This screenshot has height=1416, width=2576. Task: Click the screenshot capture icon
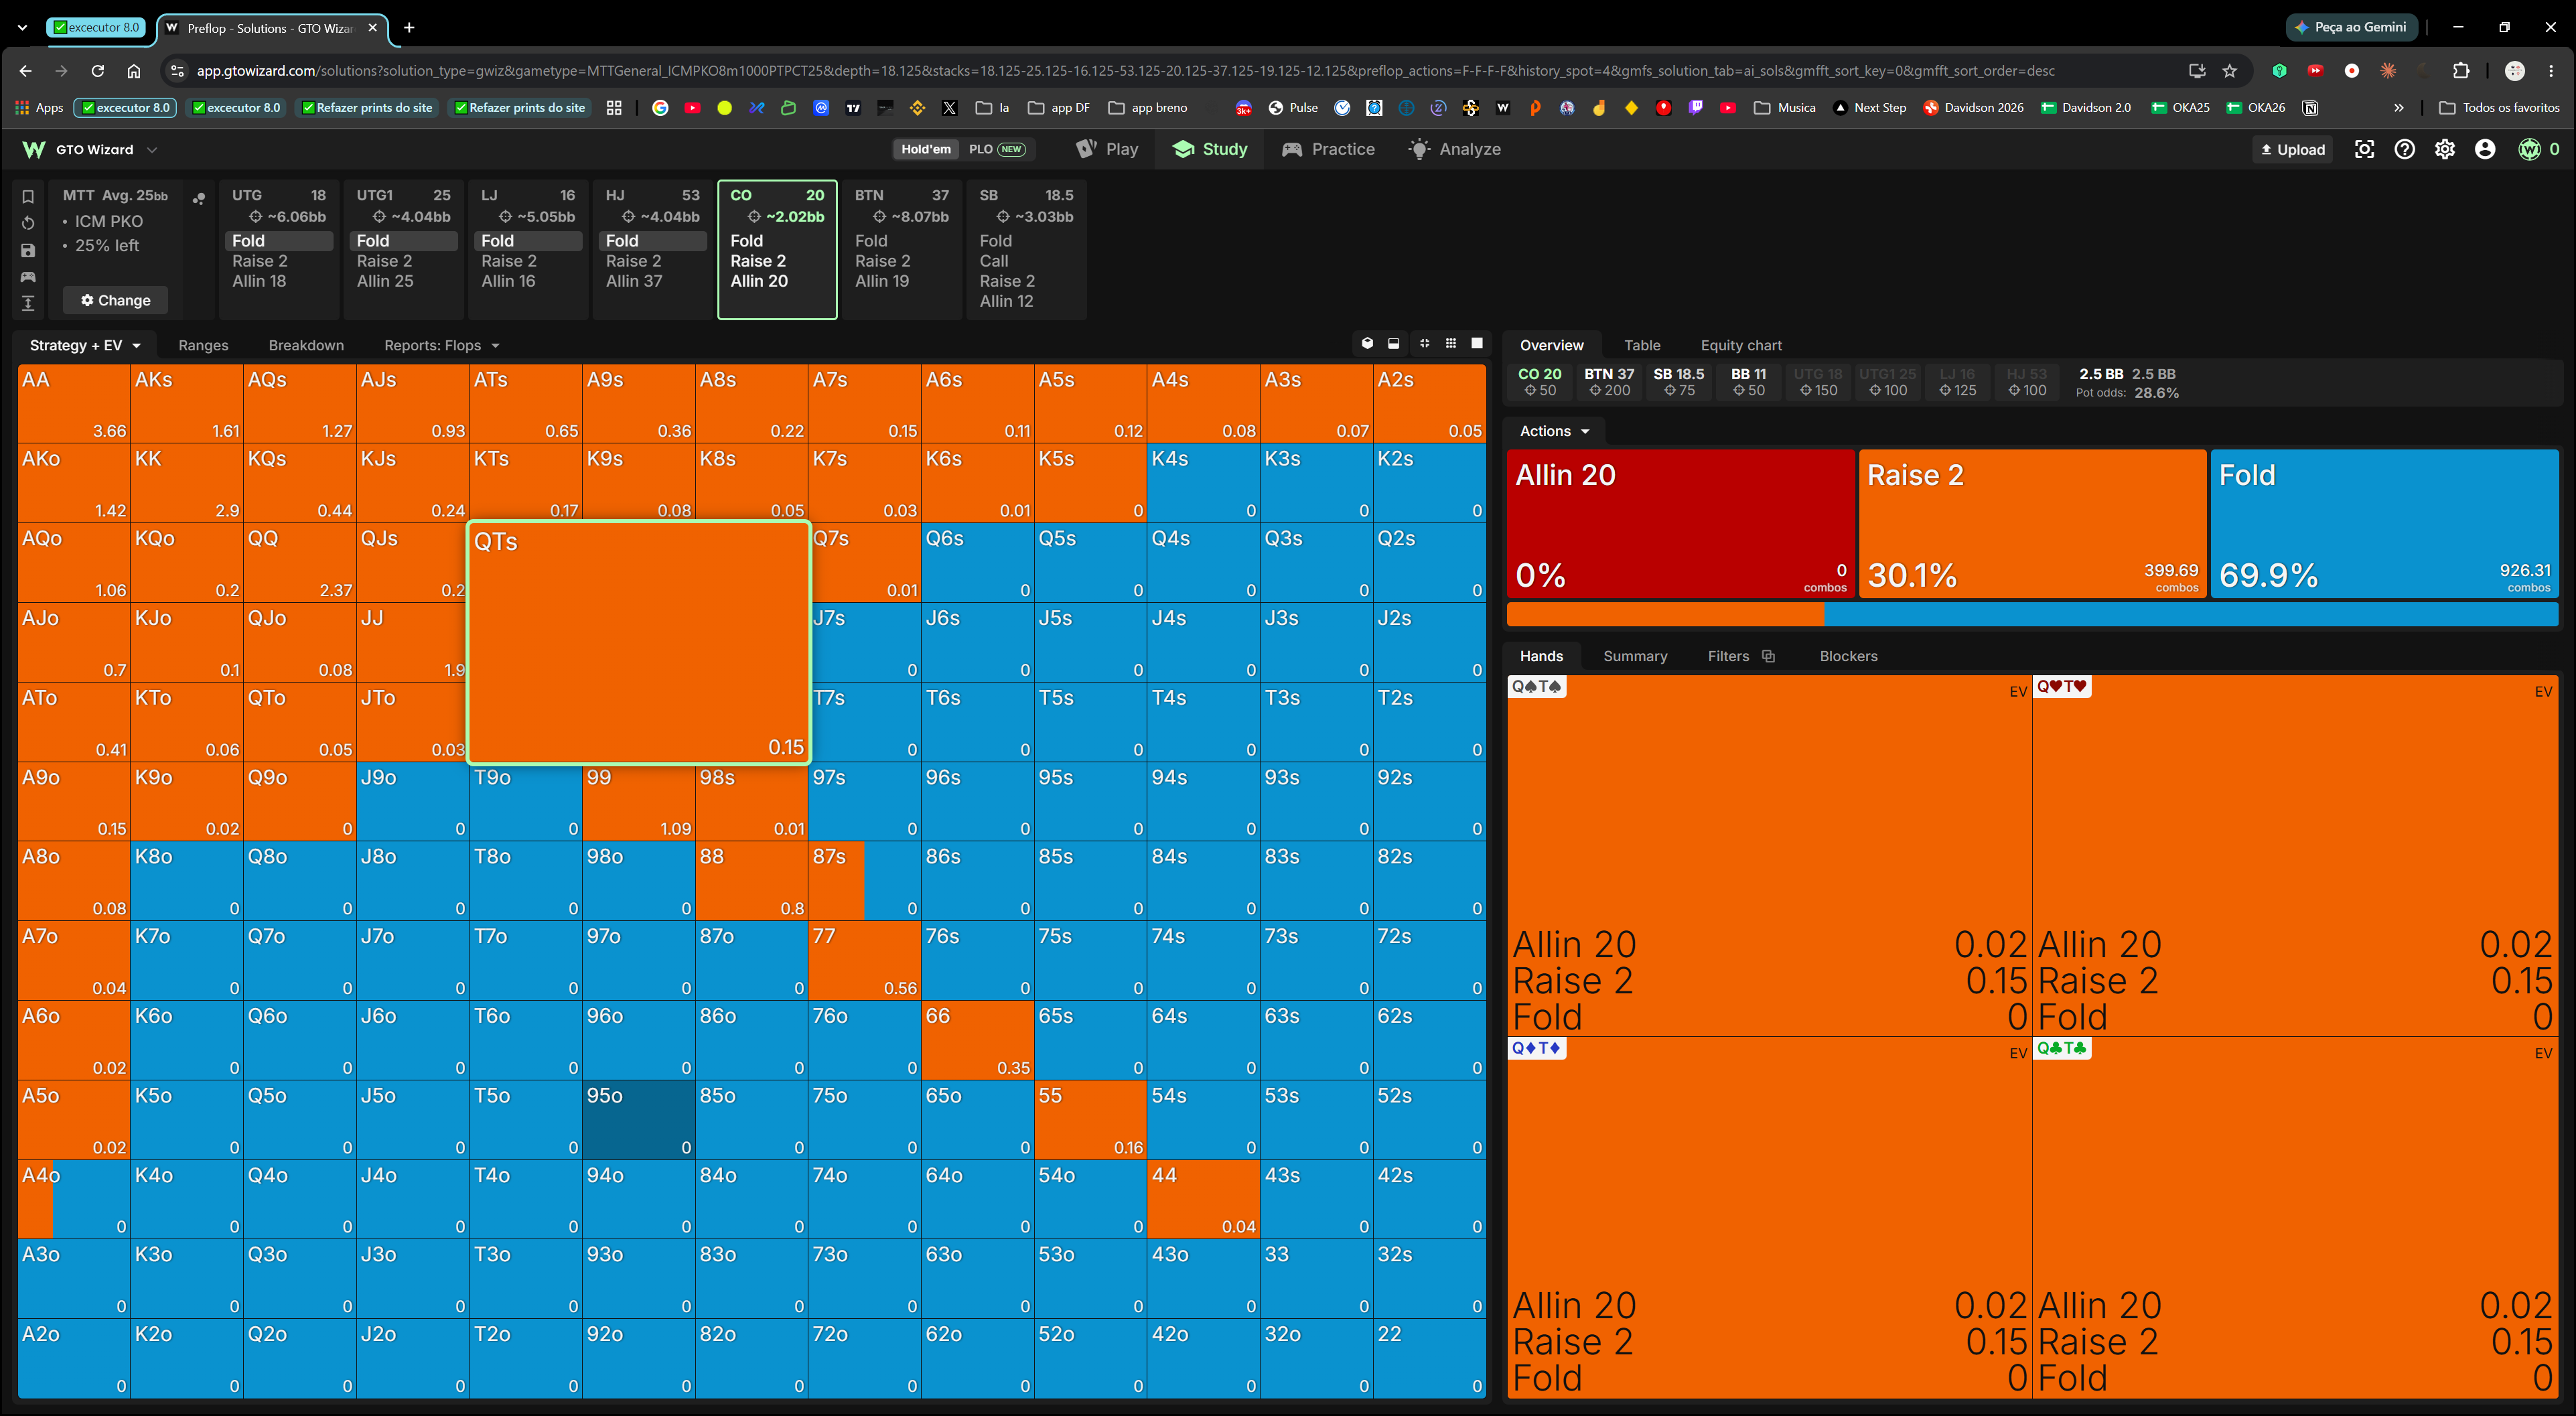(2364, 149)
